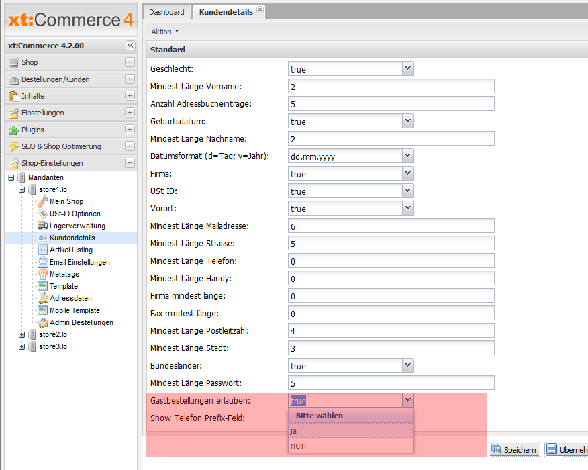This screenshot has height=470, width=588.
Task: Click the Bestellungen/Kunden basket icon
Action: [x=14, y=79]
